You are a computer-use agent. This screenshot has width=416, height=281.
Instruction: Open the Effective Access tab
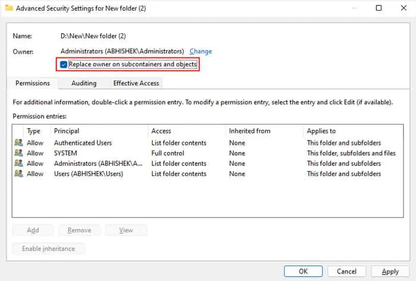coord(136,83)
